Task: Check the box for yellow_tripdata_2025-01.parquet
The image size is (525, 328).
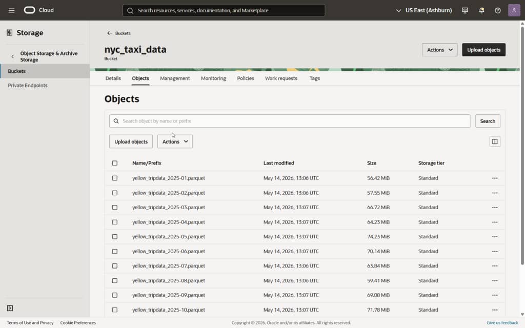Action: (115, 178)
